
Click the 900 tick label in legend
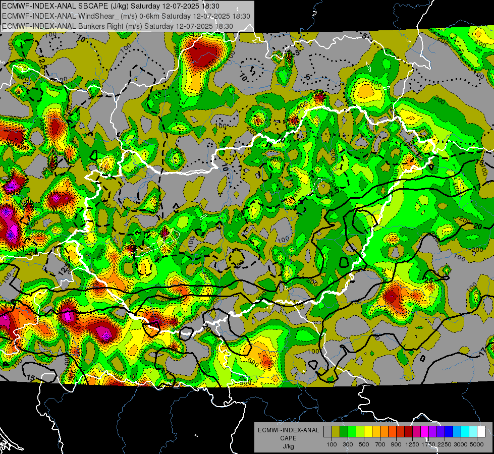396,444
